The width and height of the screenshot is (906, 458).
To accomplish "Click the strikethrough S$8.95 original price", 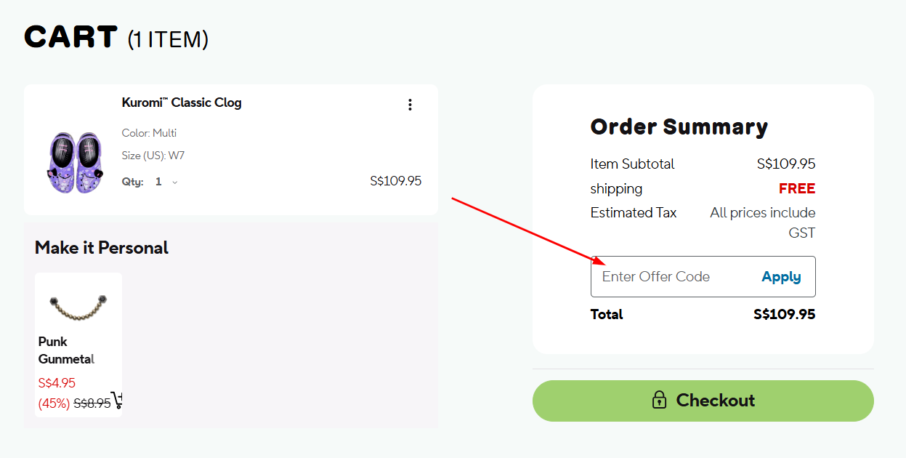I will point(92,401).
